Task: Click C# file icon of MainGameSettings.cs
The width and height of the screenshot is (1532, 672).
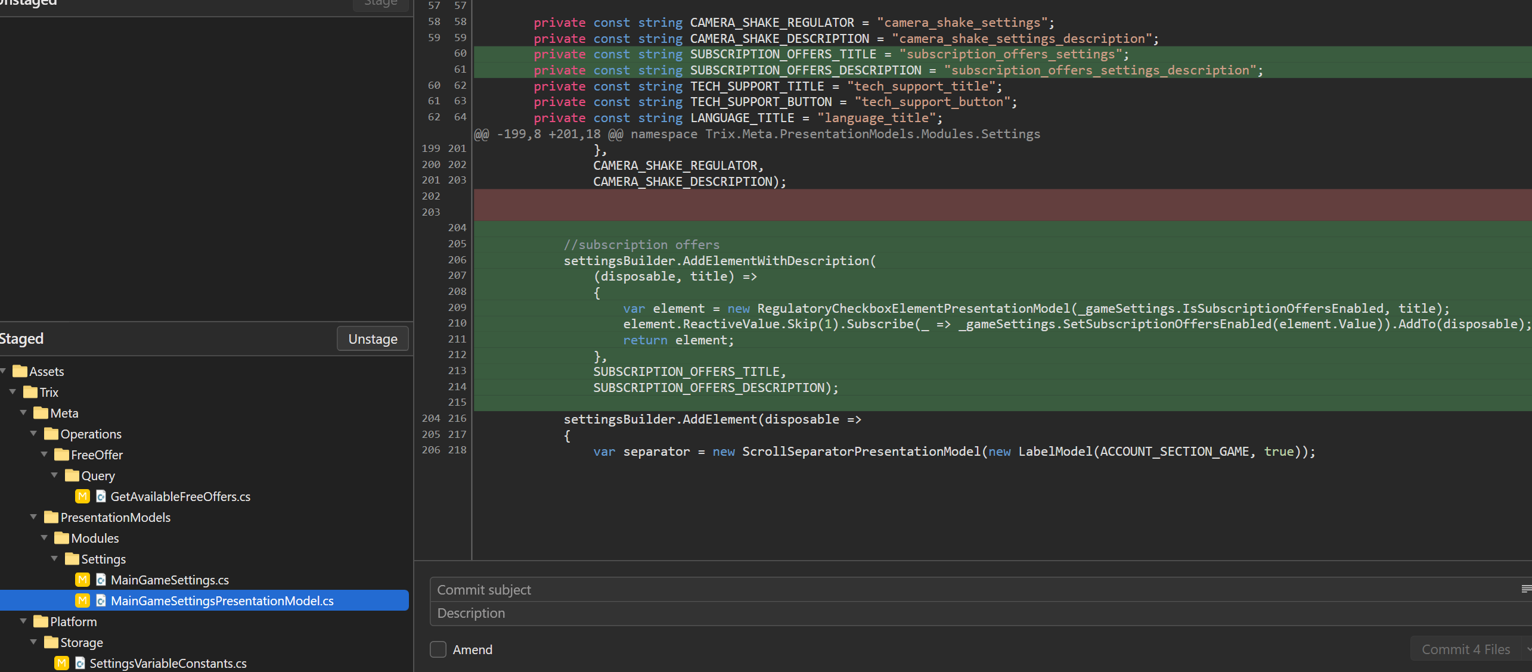Action: tap(101, 580)
